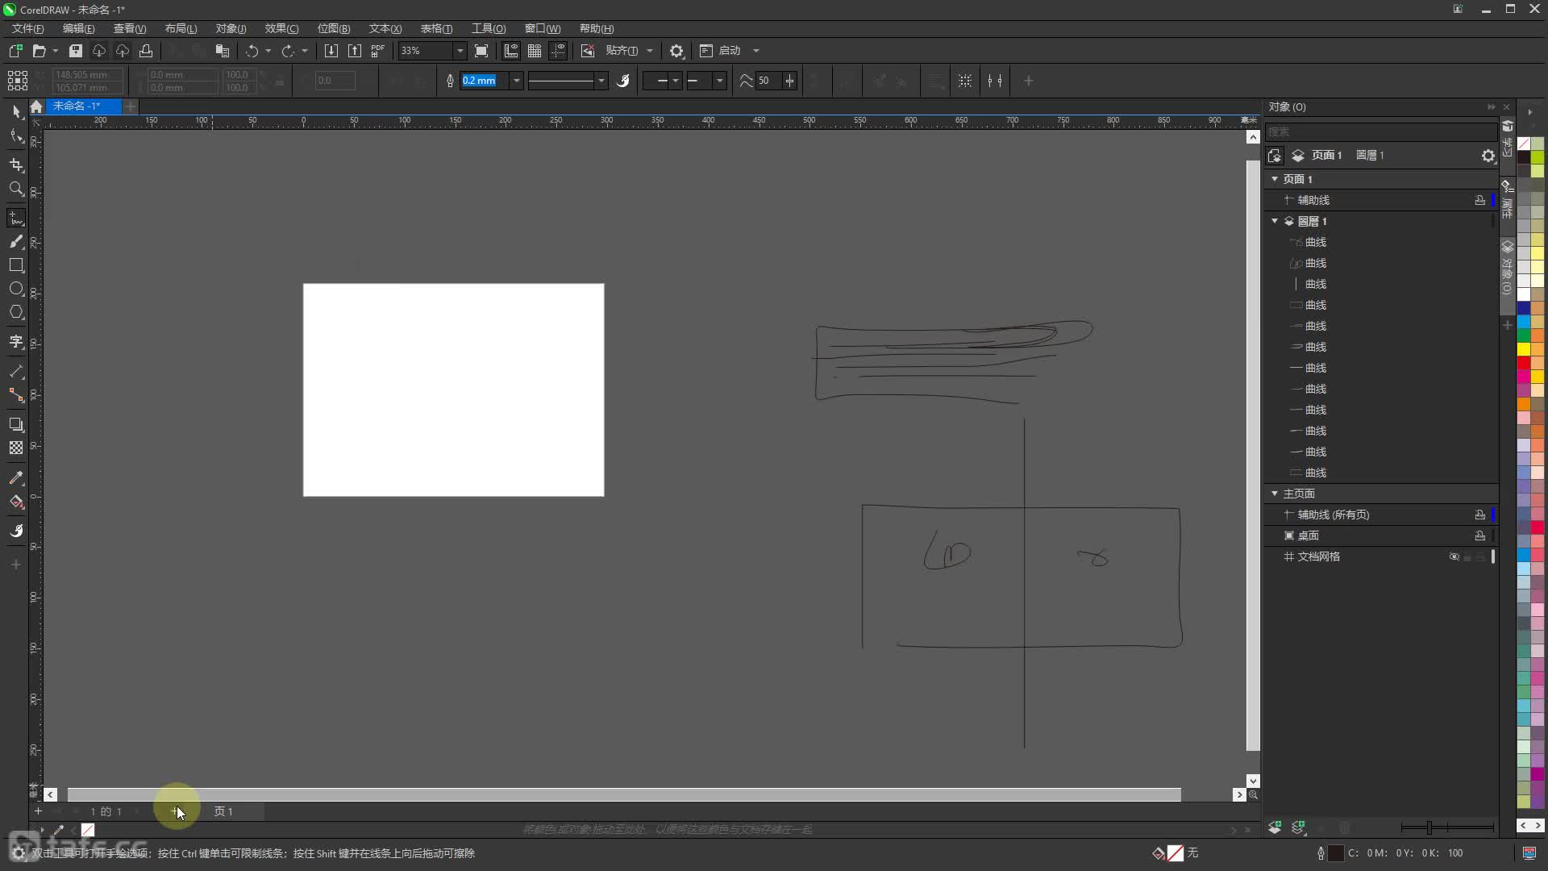Toggle the lock on the 页面 1 辅助线 row
The image size is (1548, 871).
1480,200
